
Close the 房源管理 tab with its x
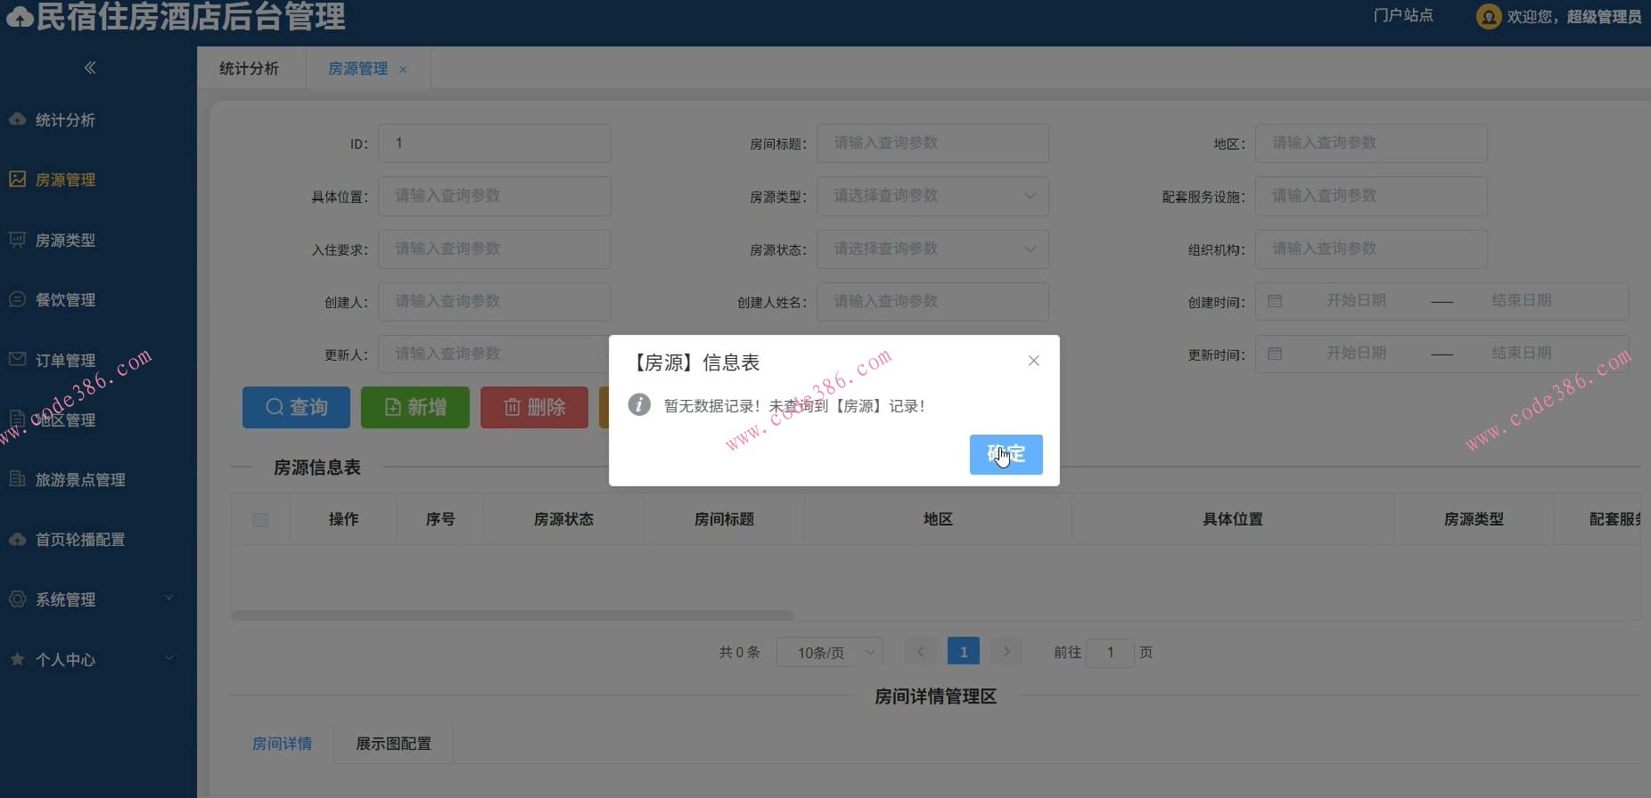click(x=403, y=69)
